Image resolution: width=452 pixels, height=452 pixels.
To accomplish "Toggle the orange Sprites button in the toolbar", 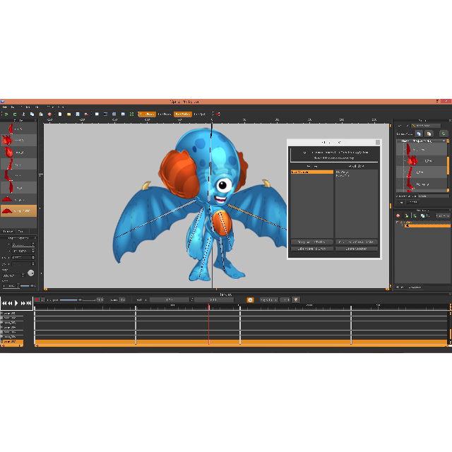I will (183, 114).
